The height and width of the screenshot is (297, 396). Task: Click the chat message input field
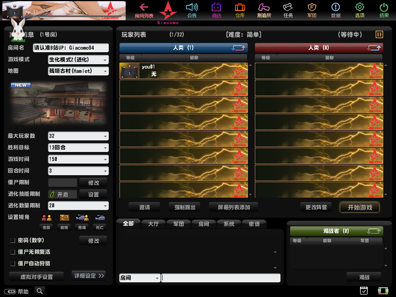pos(220,278)
